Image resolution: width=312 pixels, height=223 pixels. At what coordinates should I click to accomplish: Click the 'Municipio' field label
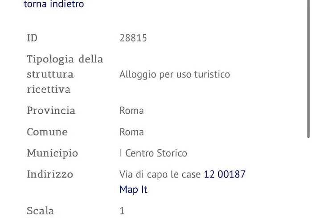pos(52,153)
